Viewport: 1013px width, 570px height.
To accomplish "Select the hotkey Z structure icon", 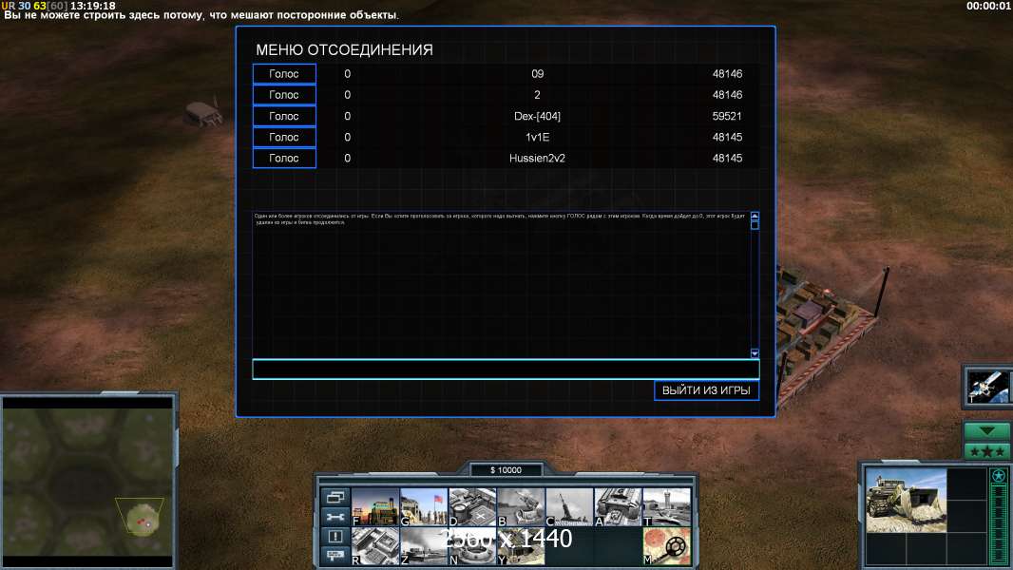I will click(x=424, y=546).
